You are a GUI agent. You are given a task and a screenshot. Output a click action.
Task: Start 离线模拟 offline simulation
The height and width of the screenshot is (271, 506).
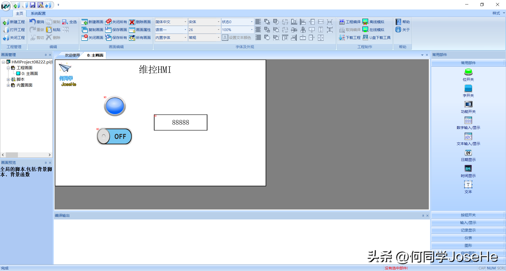pyautogui.click(x=365, y=22)
